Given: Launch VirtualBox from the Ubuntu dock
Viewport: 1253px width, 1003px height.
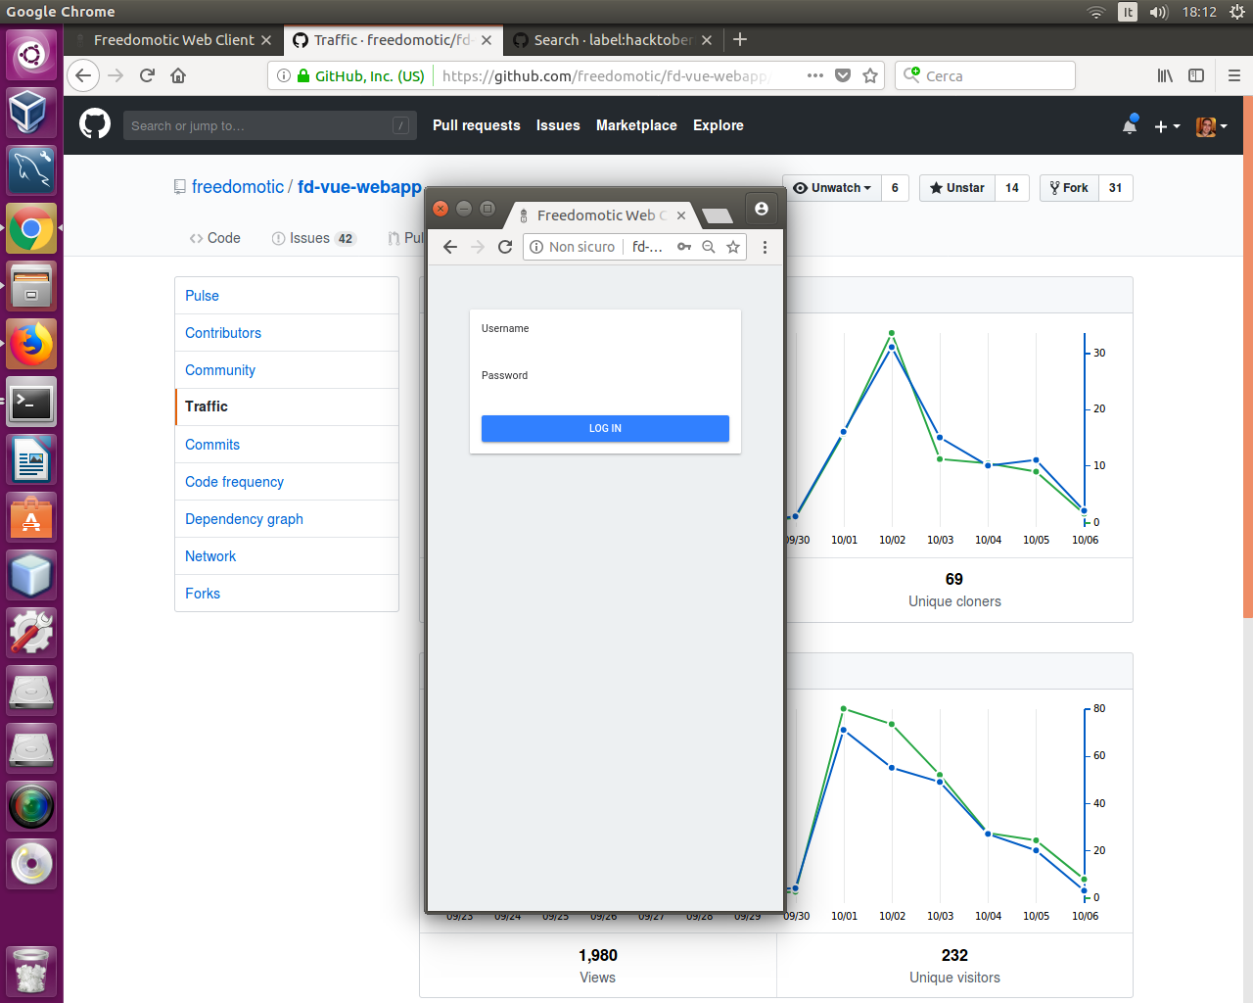Looking at the screenshot, I should (30, 112).
